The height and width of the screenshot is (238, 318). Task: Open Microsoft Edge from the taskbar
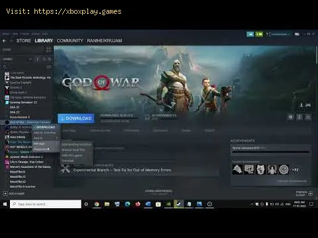click(x=127, y=204)
